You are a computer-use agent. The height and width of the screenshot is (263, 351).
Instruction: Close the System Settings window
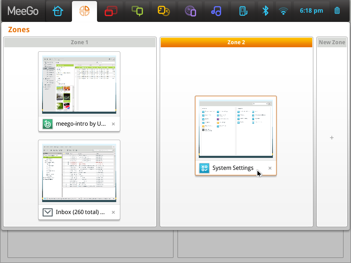[270, 168]
